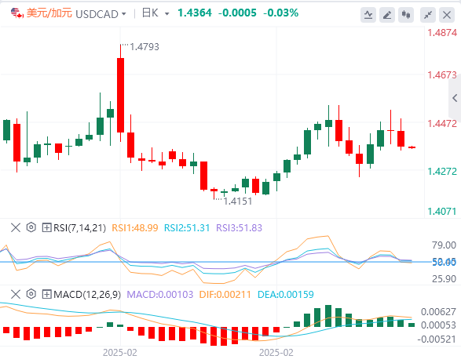461x363 pixels.
Task: Open the 日K timeframe dropdown
Action: [166, 14]
